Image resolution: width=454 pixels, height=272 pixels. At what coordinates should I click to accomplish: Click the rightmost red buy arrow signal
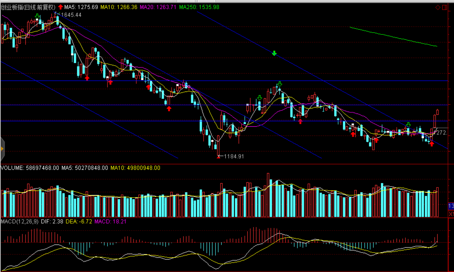tap(431, 143)
